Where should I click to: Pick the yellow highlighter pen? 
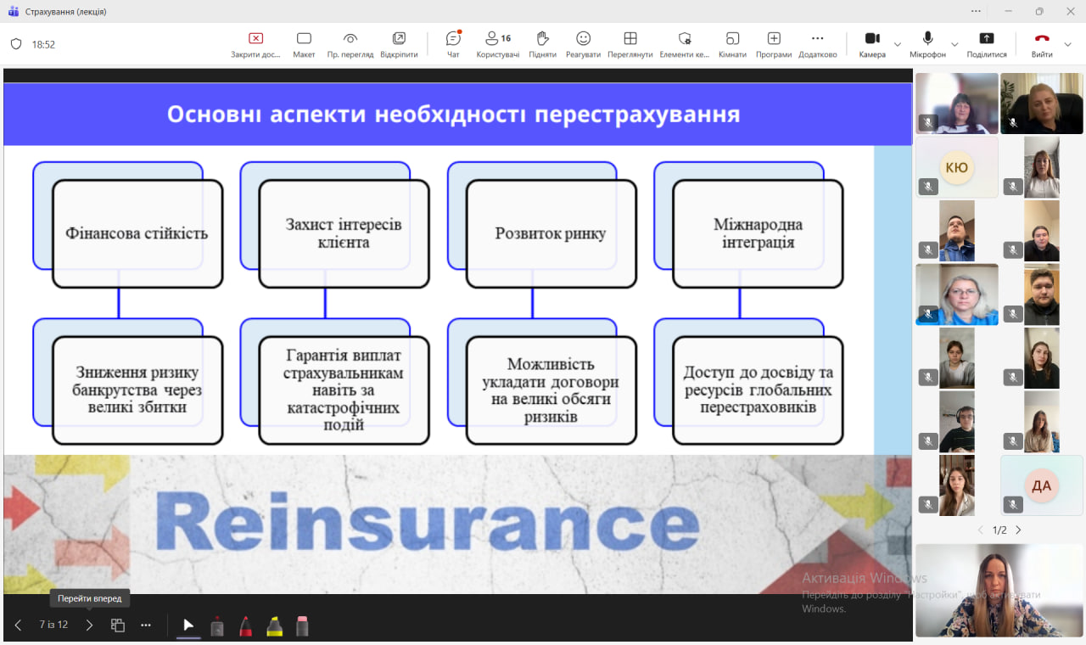(x=274, y=626)
